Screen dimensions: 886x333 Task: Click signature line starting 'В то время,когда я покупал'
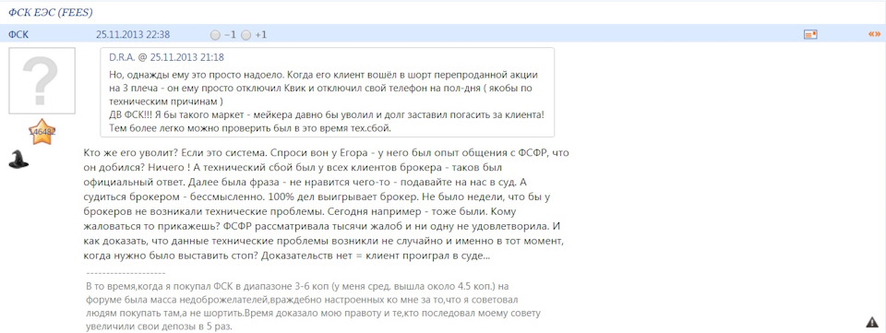tap(298, 286)
